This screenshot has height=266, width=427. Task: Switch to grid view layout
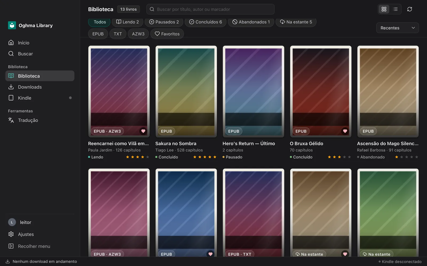tap(384, 9)
